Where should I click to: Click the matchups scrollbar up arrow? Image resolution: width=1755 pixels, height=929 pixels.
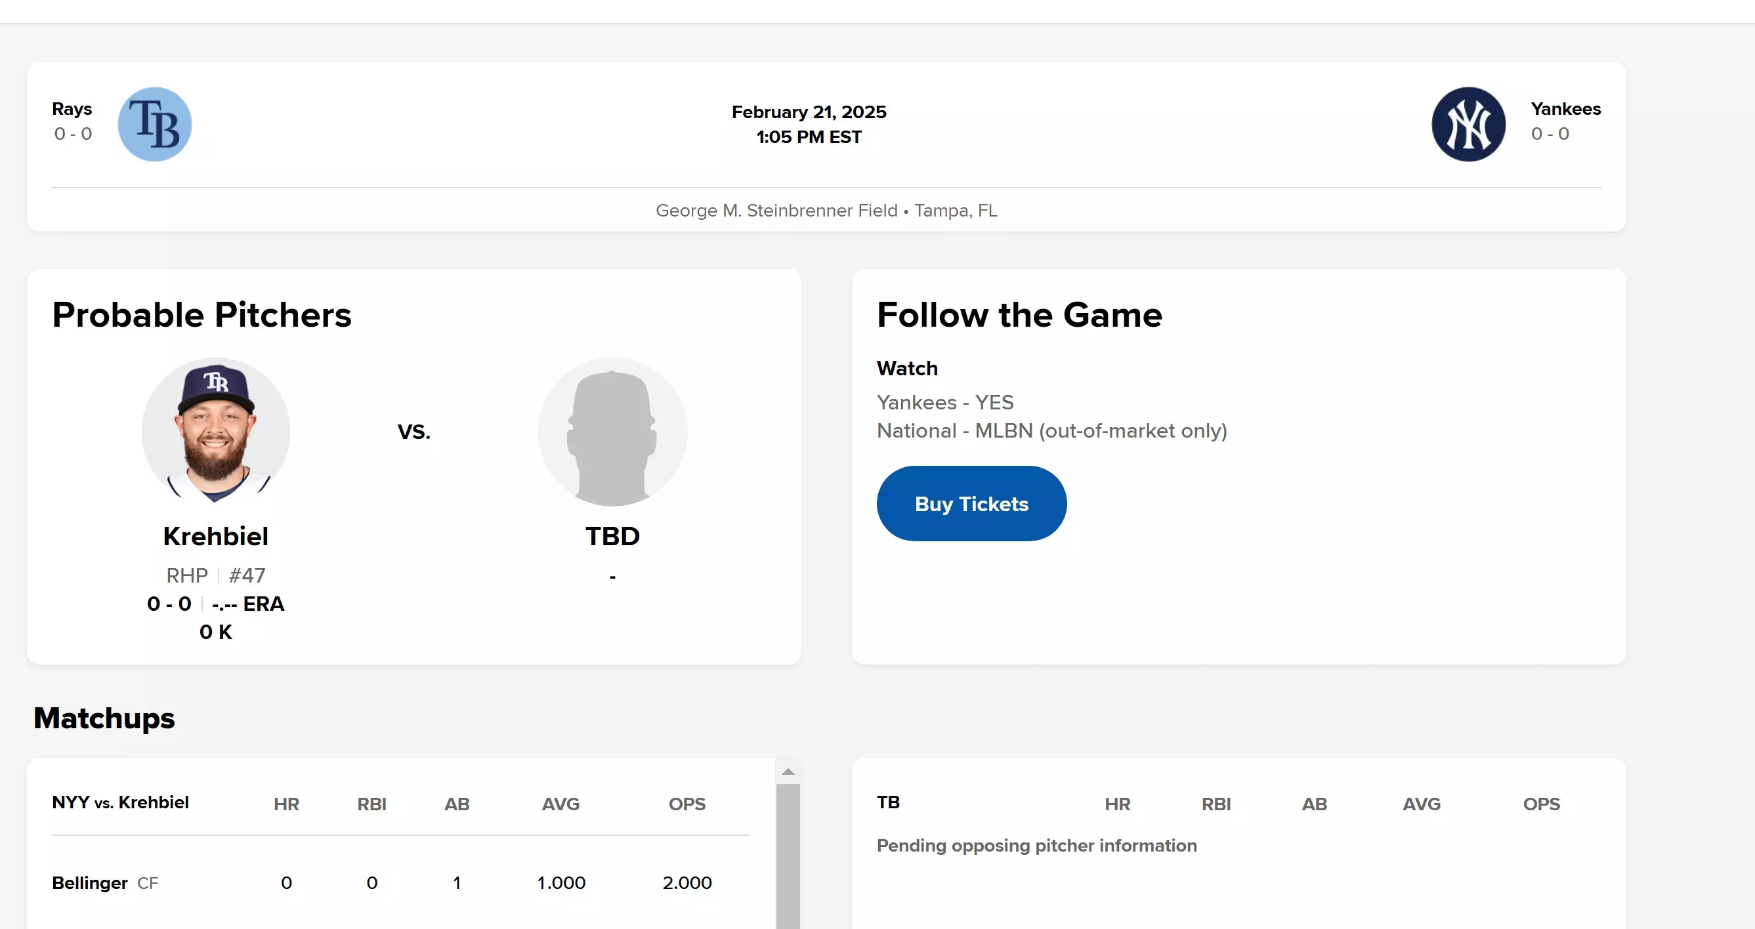coord(788,772)
